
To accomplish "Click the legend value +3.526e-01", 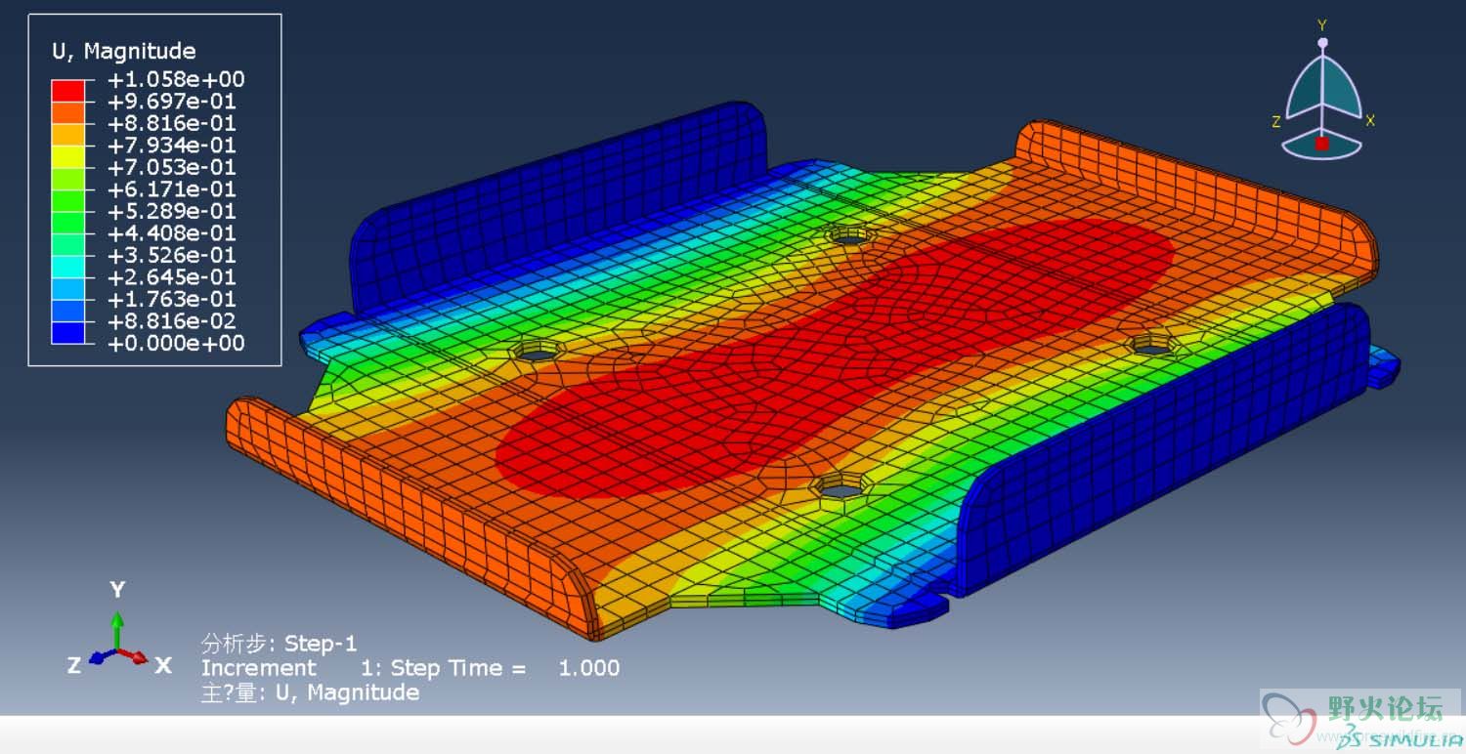I will coord(171,255).
